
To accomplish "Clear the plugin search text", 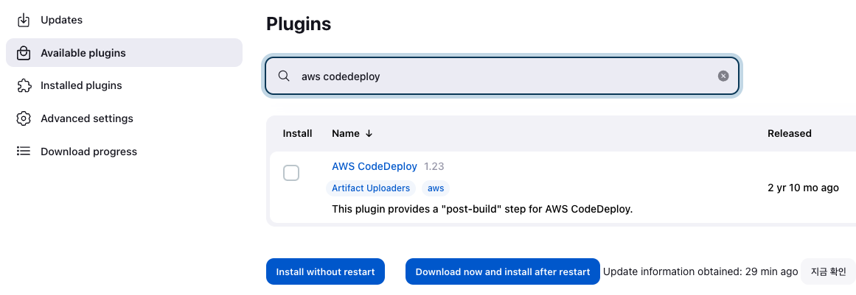I will pos(723,77).
